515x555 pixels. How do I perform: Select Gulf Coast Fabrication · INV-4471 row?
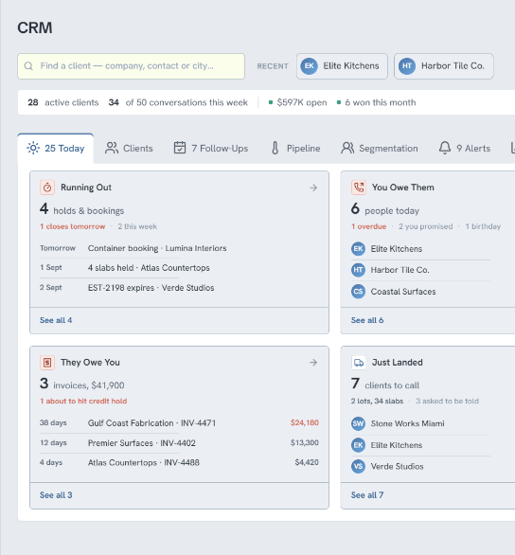179,423
